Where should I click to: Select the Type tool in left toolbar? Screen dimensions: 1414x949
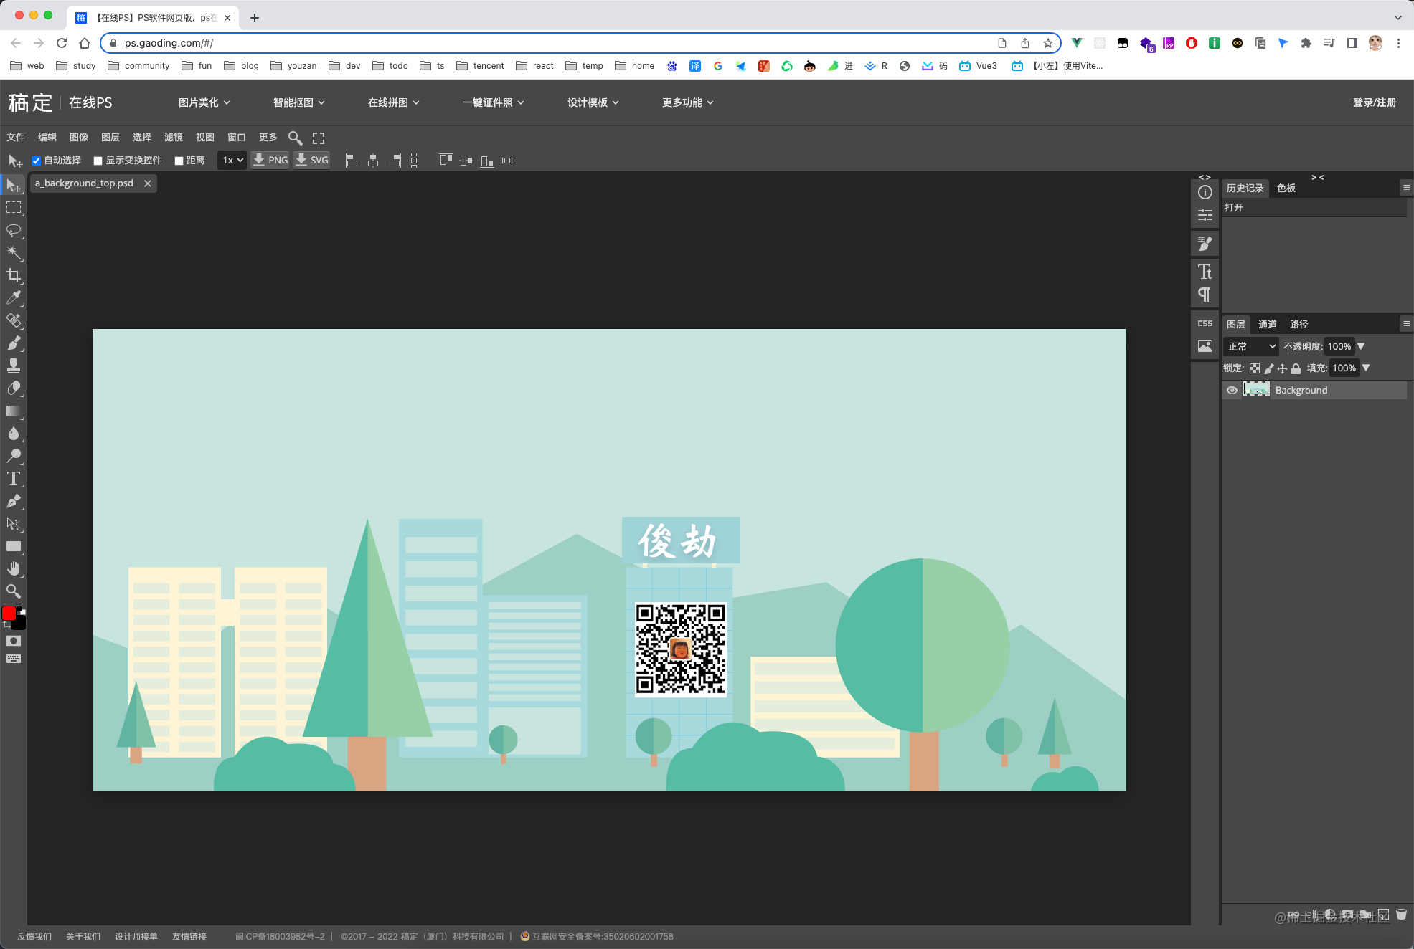click(14, 479)
